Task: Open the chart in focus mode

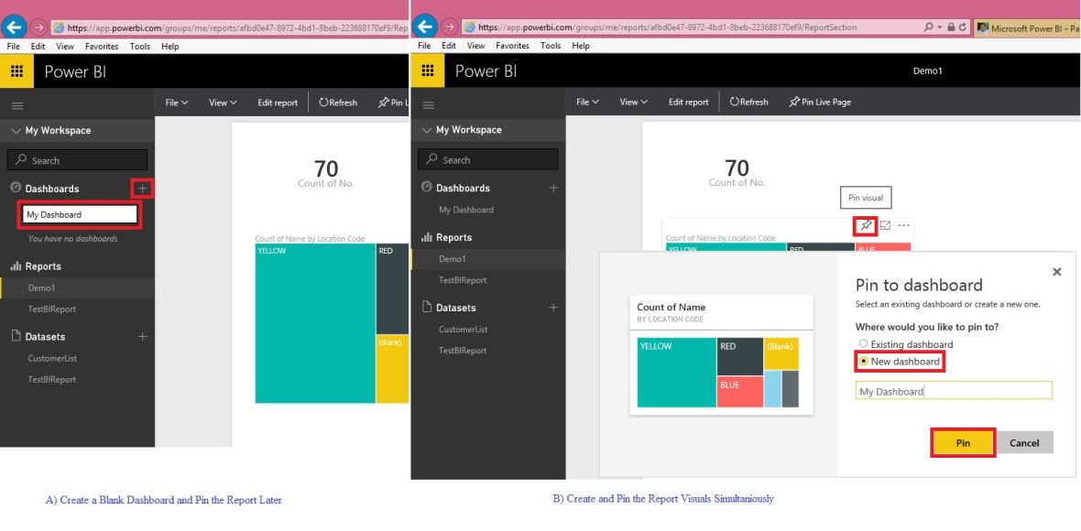Action: tap(884, 225)
